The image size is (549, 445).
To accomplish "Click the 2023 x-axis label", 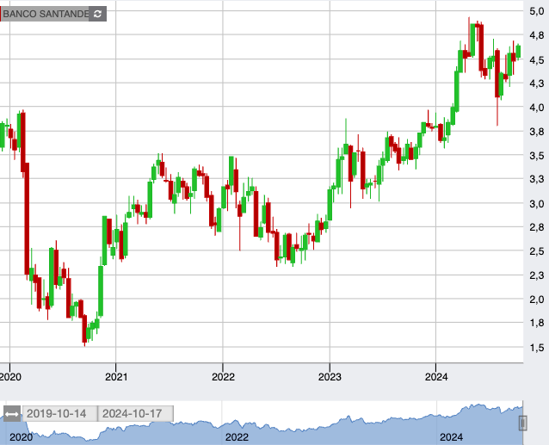I will (330, 377).
